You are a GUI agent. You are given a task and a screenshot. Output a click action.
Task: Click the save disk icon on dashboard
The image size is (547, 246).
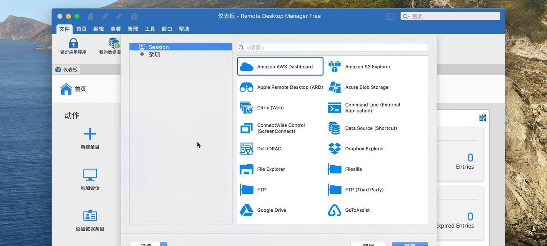click(x=483, y=118)
